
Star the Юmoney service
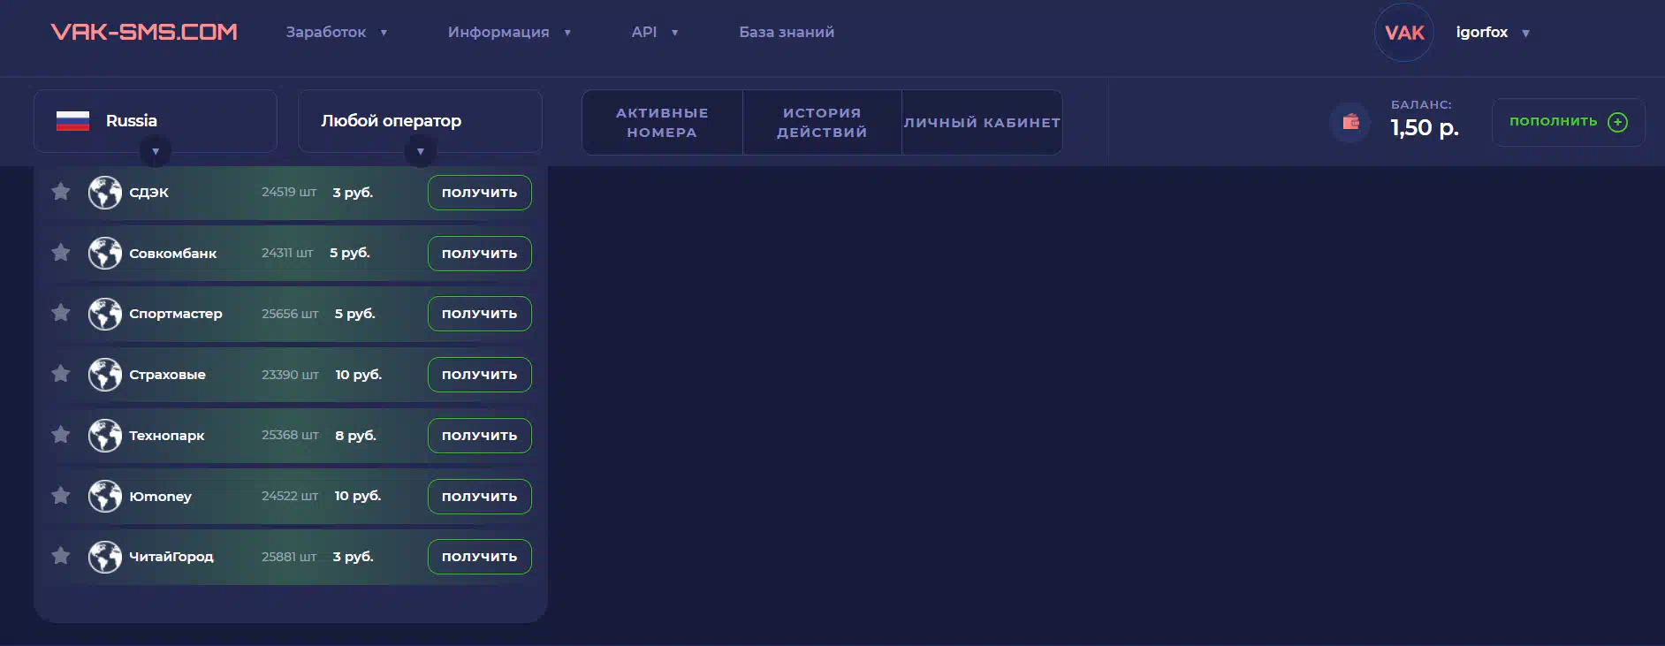pyautogui.click(x=61, y=496)
